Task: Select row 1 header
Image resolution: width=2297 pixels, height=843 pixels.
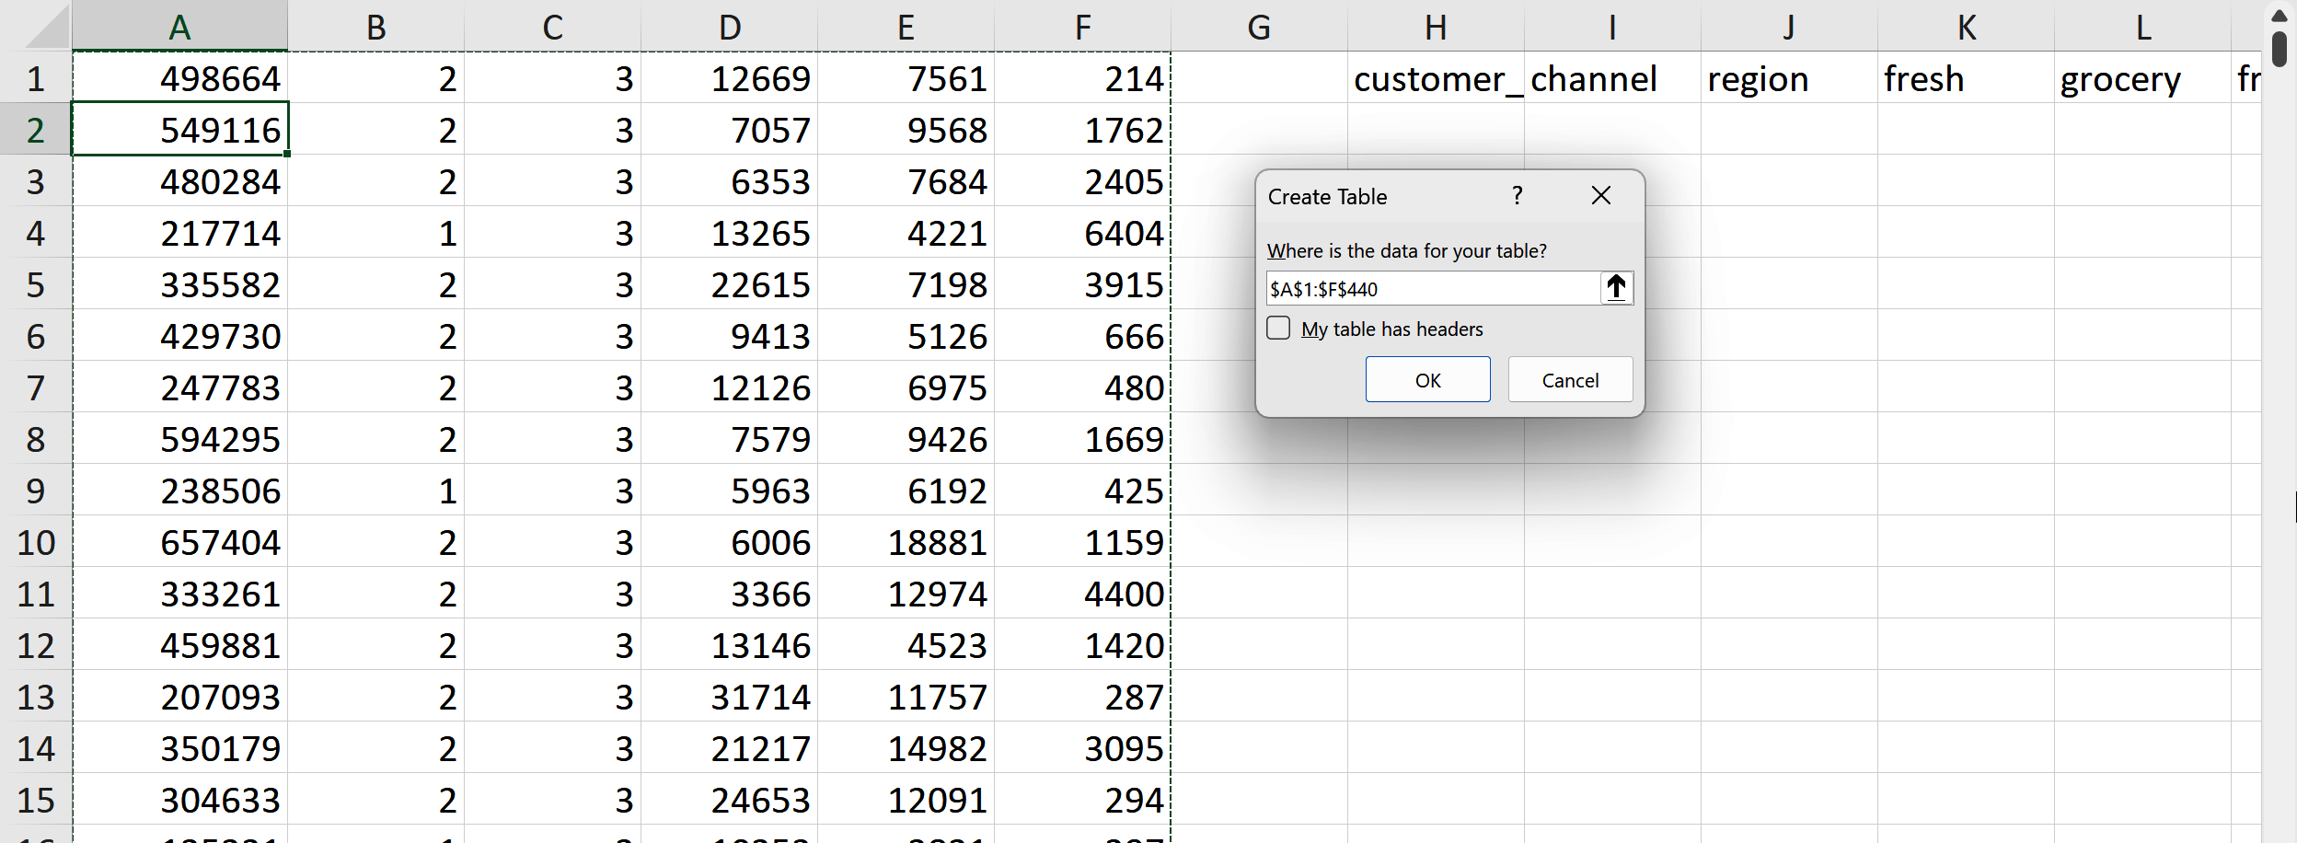Action: point(36,78)
